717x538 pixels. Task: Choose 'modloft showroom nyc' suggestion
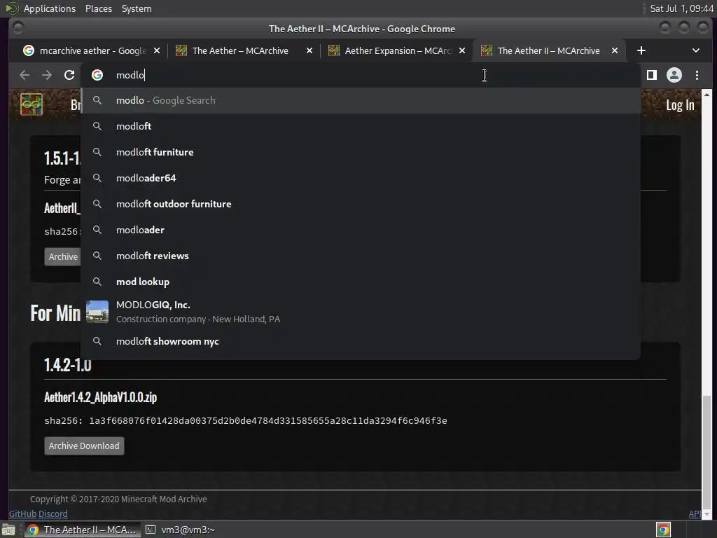pyautogui.click(x=361, y=341)
